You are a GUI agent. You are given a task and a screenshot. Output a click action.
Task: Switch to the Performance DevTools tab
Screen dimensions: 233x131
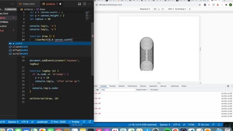tap(132, 86)
